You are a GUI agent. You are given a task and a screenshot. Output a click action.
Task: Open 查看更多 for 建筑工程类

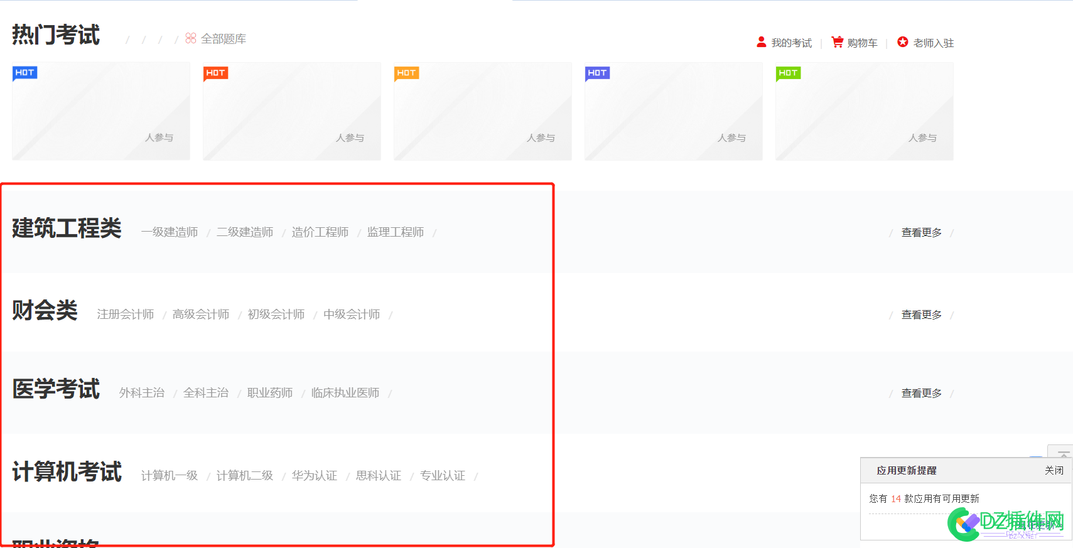(x=921, y=232)
